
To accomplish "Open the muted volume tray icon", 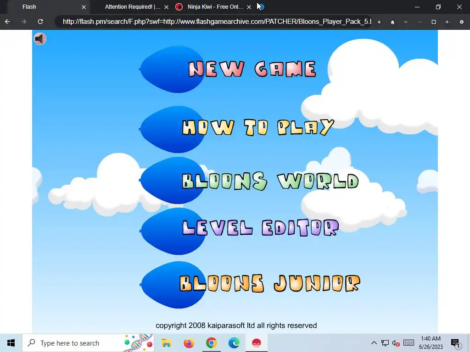I will 396,343.
